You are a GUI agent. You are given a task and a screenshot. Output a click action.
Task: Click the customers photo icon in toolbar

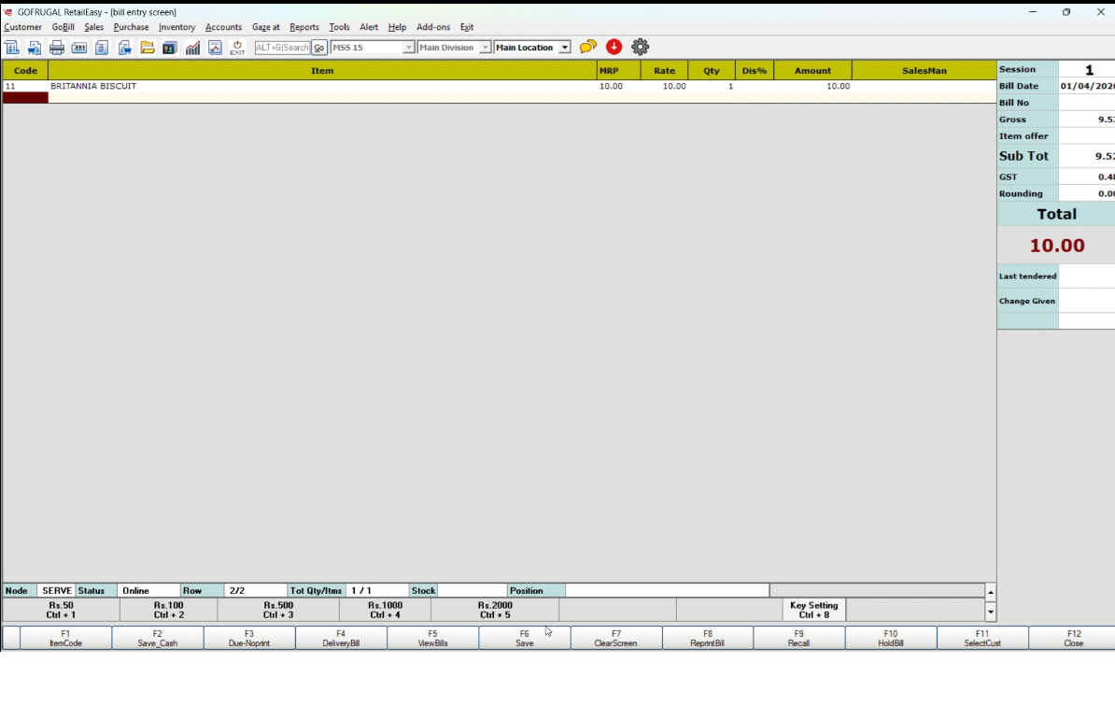click(x=169, y=48)
